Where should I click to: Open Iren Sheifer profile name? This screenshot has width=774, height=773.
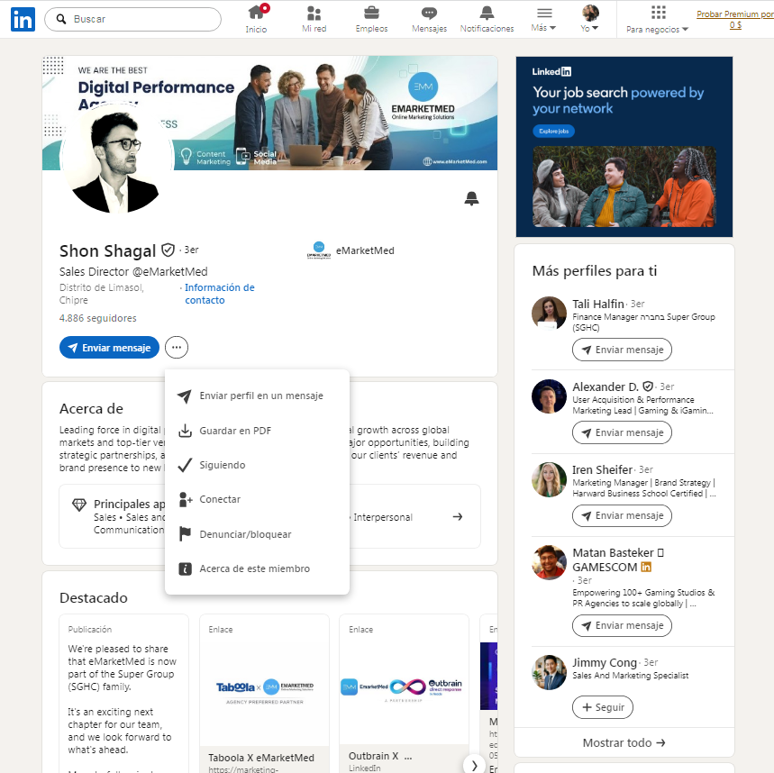602,469
